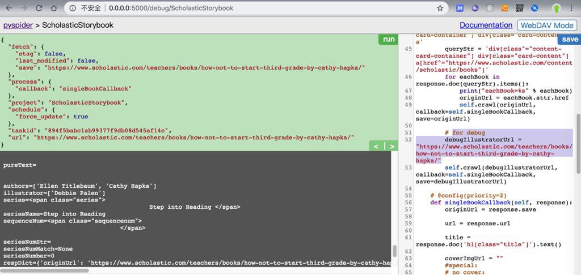Click 'originUrl = eachBook.attr.href' on line 48
Image resolution: width=581 pixels, height=275 pixels.
click(x=514, y=98)
